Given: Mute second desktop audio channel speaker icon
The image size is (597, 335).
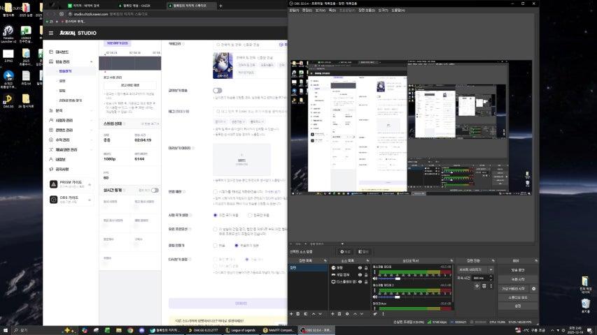Looking at the screenshot, I should pyautogui.click(x=375, y=297).
